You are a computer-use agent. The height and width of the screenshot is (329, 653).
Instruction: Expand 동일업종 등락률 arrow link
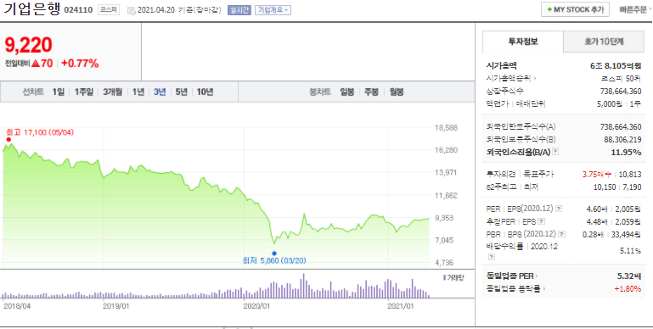click(544, 288)
